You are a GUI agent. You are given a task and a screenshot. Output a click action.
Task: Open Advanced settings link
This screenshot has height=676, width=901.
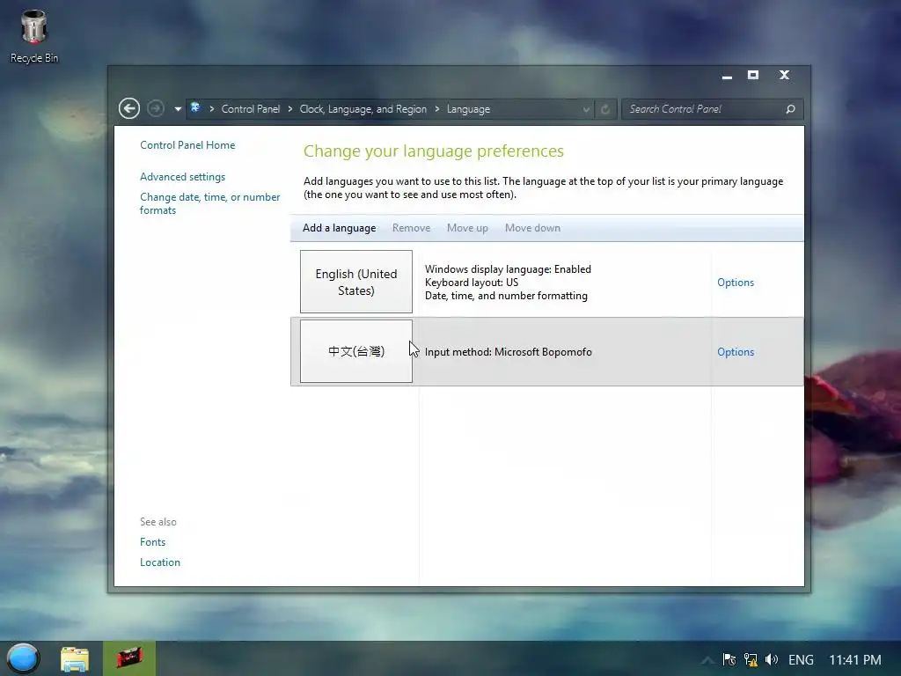[182, 176]
